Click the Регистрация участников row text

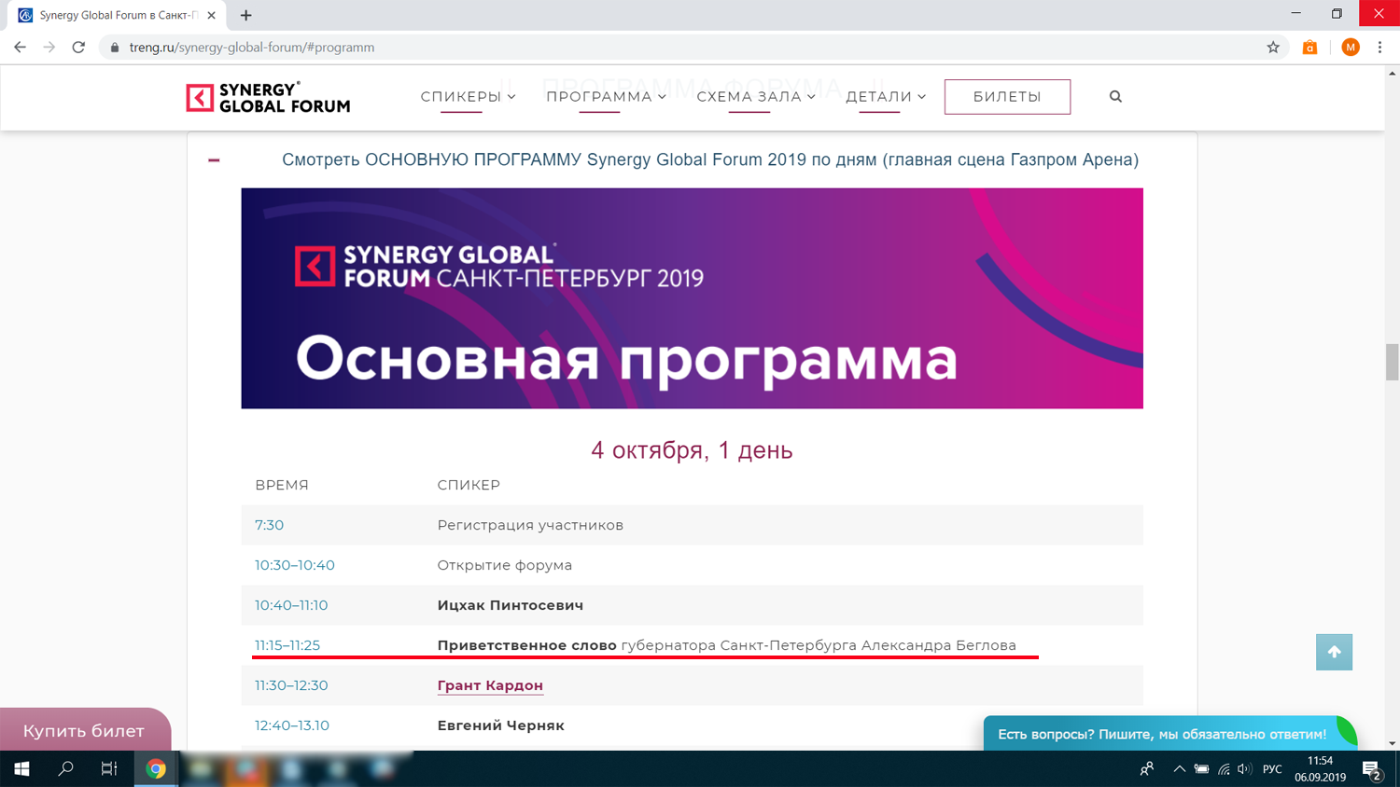pos(530,525)
